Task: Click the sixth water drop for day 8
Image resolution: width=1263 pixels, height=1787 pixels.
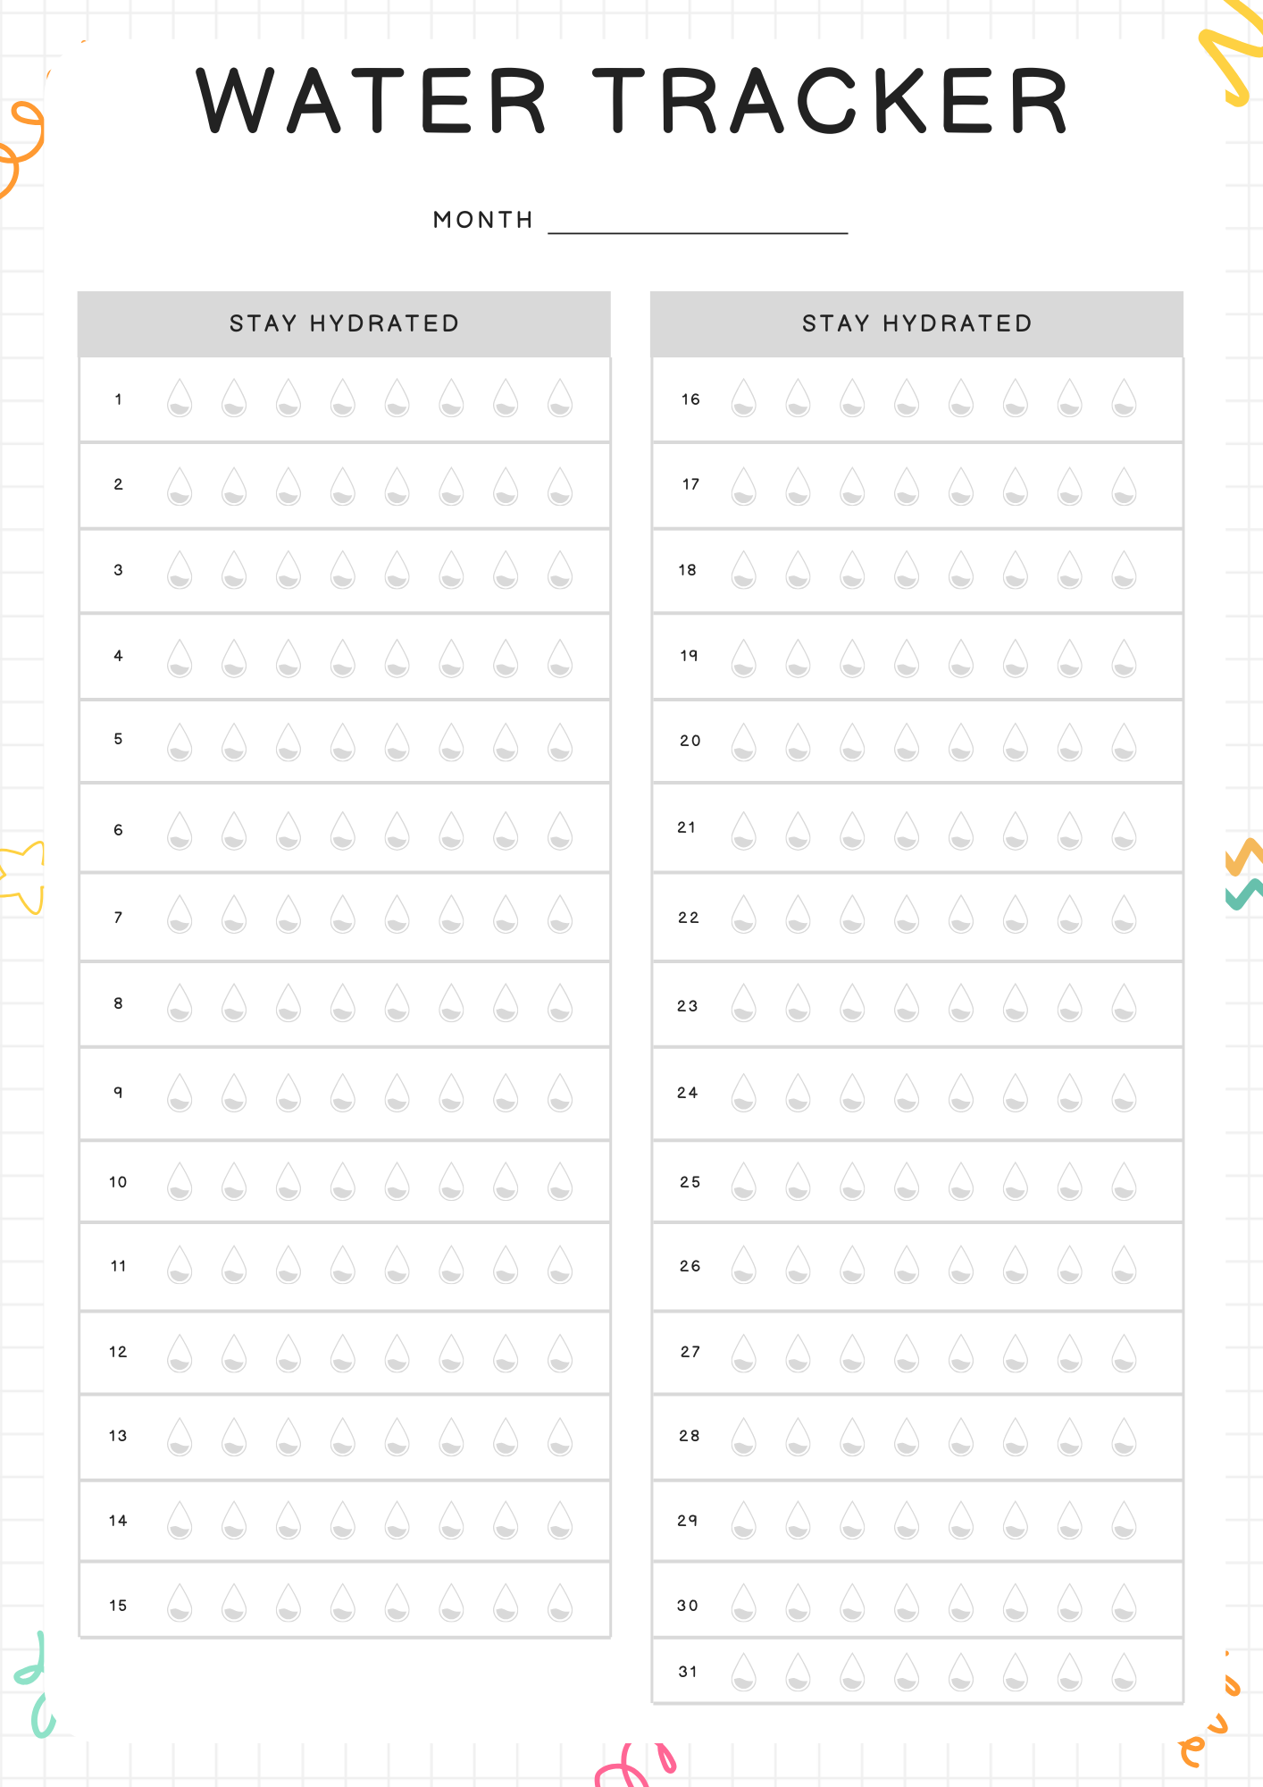Action: click(451, 1003)
